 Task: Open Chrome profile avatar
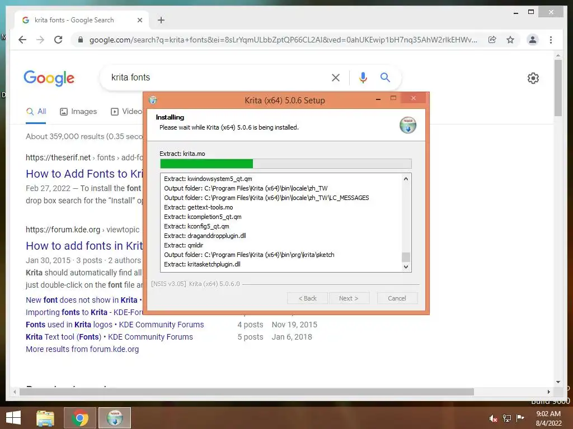[x=533, y=40]
